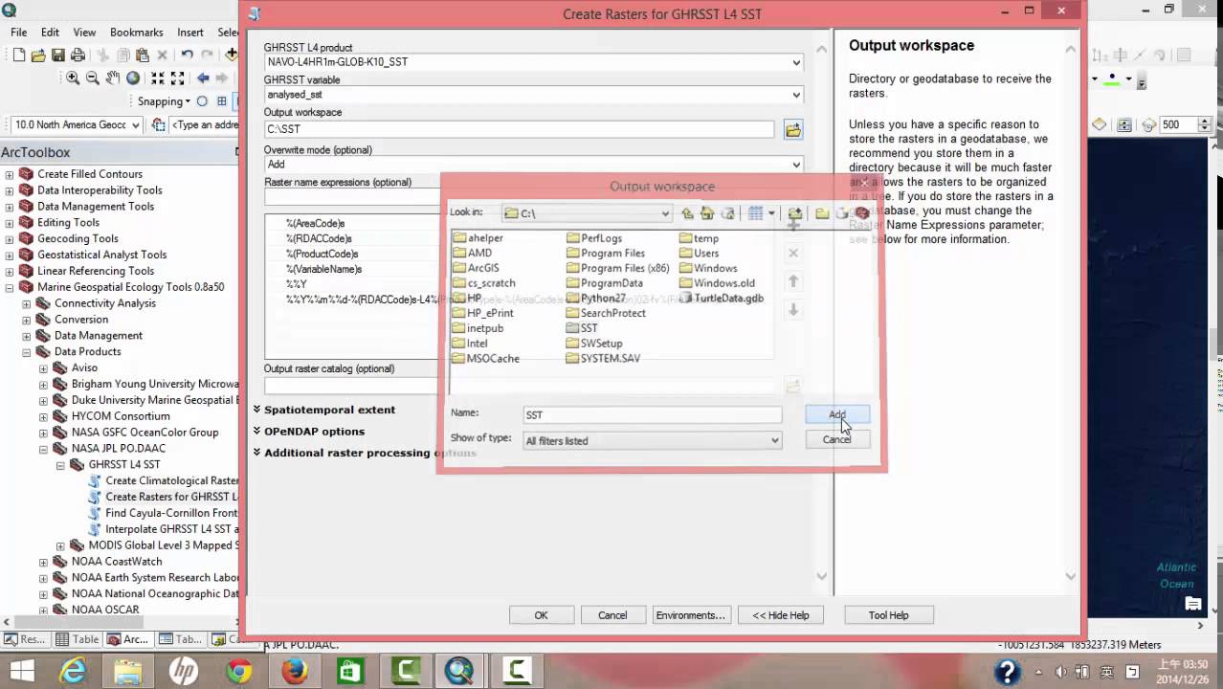Select the ArcGIS folder in file list
This screenshot has height=689, width=1223.
[476, 268]
